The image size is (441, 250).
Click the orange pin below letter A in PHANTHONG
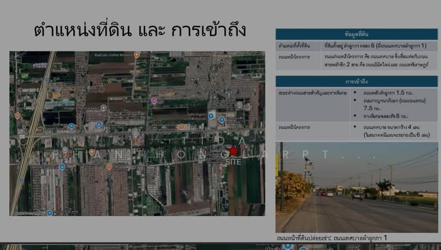(109, 166)
